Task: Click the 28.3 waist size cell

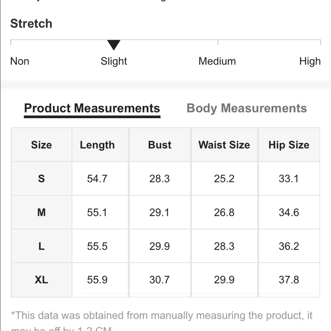Action: click(x=224, y=246)
